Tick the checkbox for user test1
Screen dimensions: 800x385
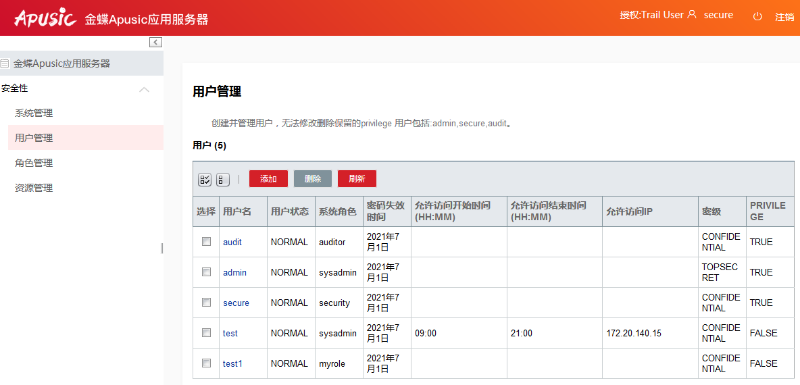click(x=207, y=363)
